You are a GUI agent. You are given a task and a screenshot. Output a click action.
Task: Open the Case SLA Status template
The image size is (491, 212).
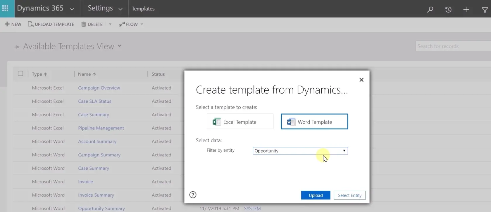94,101
